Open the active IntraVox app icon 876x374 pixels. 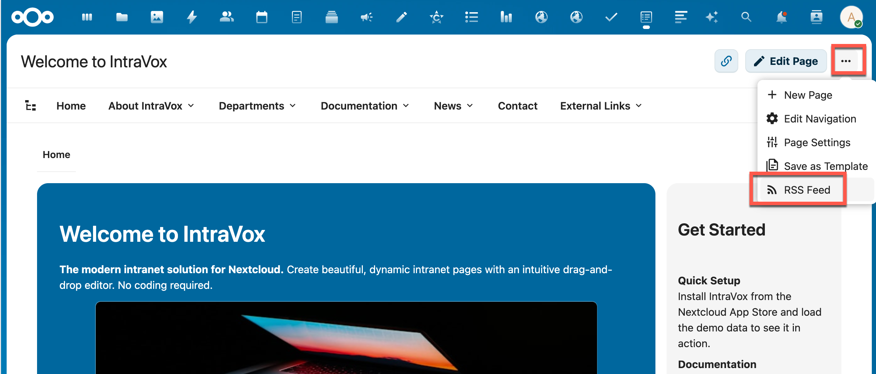point(646,17)
